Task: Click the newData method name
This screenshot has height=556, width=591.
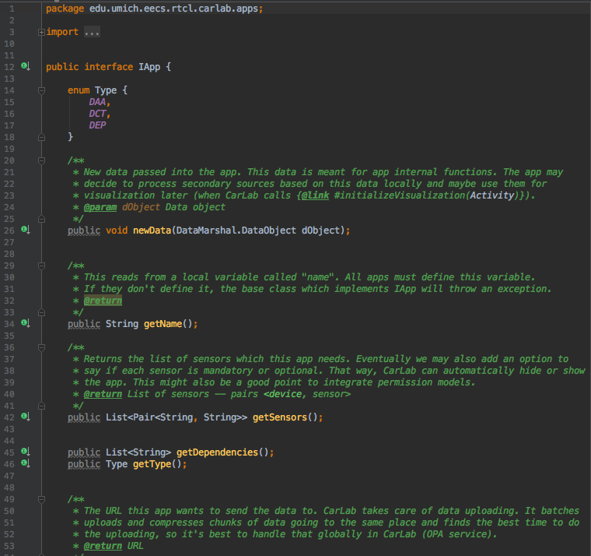Action: click(x=152, y=230)
